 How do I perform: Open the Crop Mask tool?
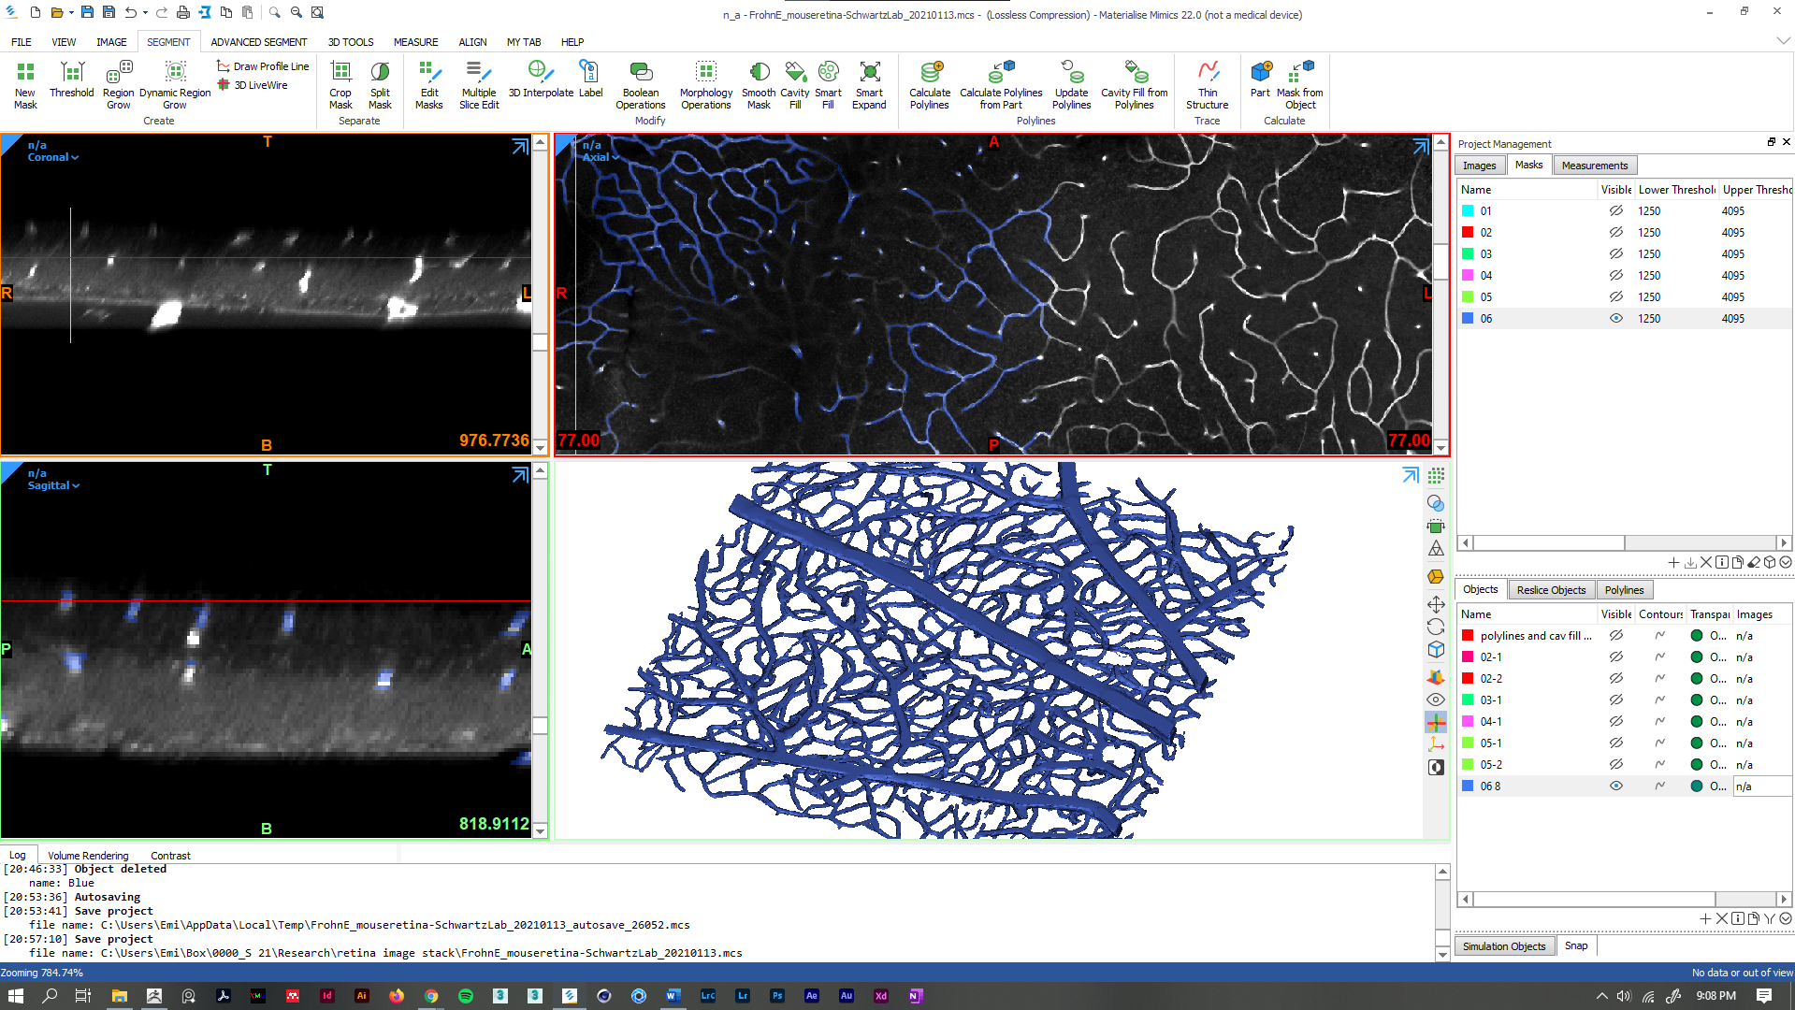(x=340, y=85)
